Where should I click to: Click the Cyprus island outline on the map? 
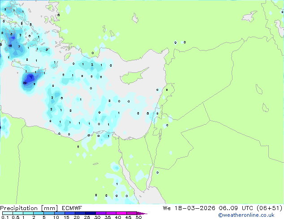click(x=134, y=76)
